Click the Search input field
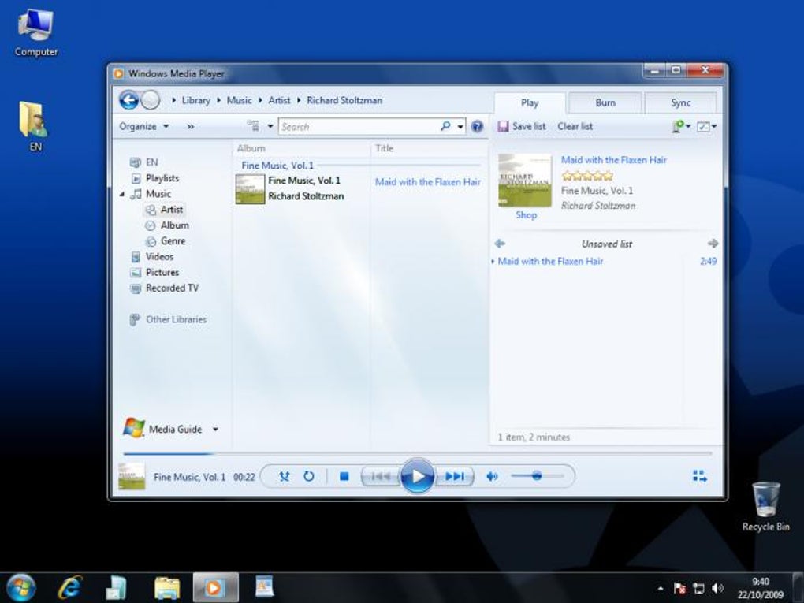 359,127
